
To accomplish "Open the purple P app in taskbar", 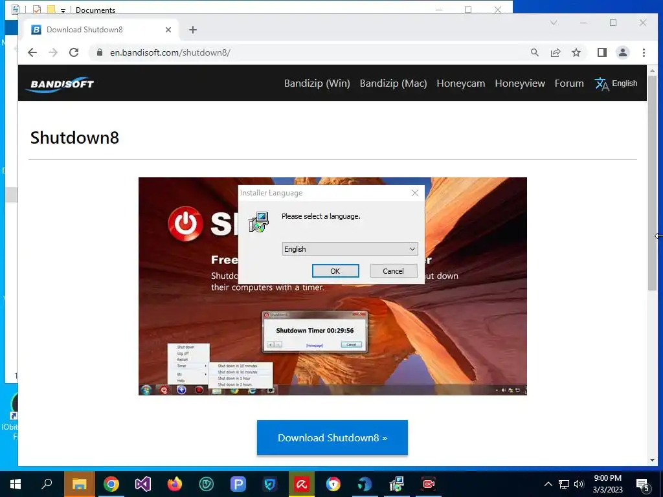I will point(238,484).
